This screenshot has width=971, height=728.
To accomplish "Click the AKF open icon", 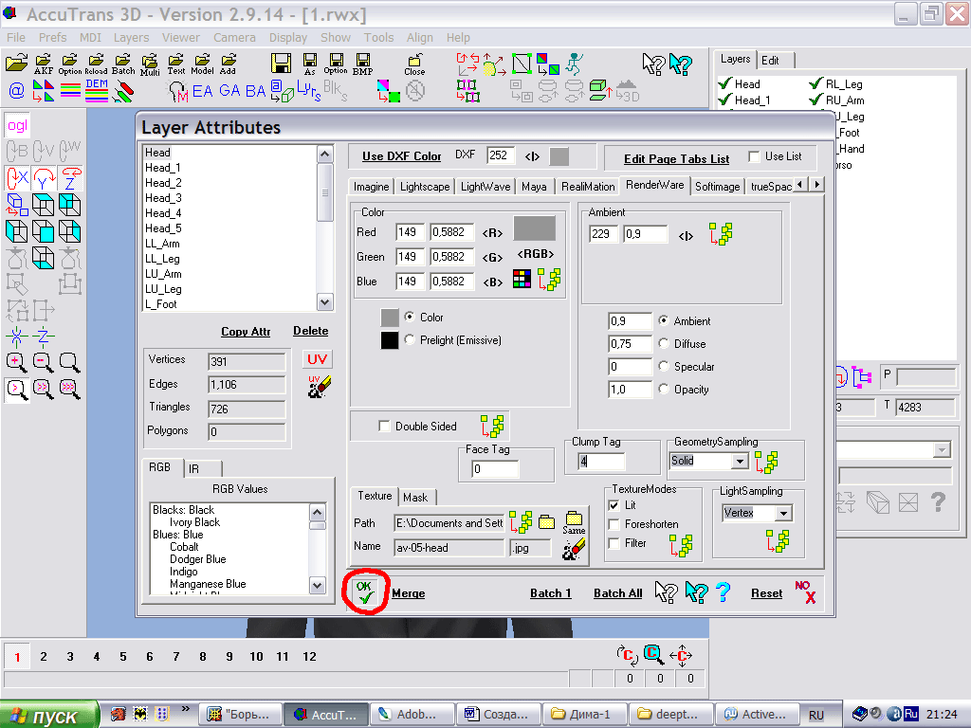I will click(44, 64).
